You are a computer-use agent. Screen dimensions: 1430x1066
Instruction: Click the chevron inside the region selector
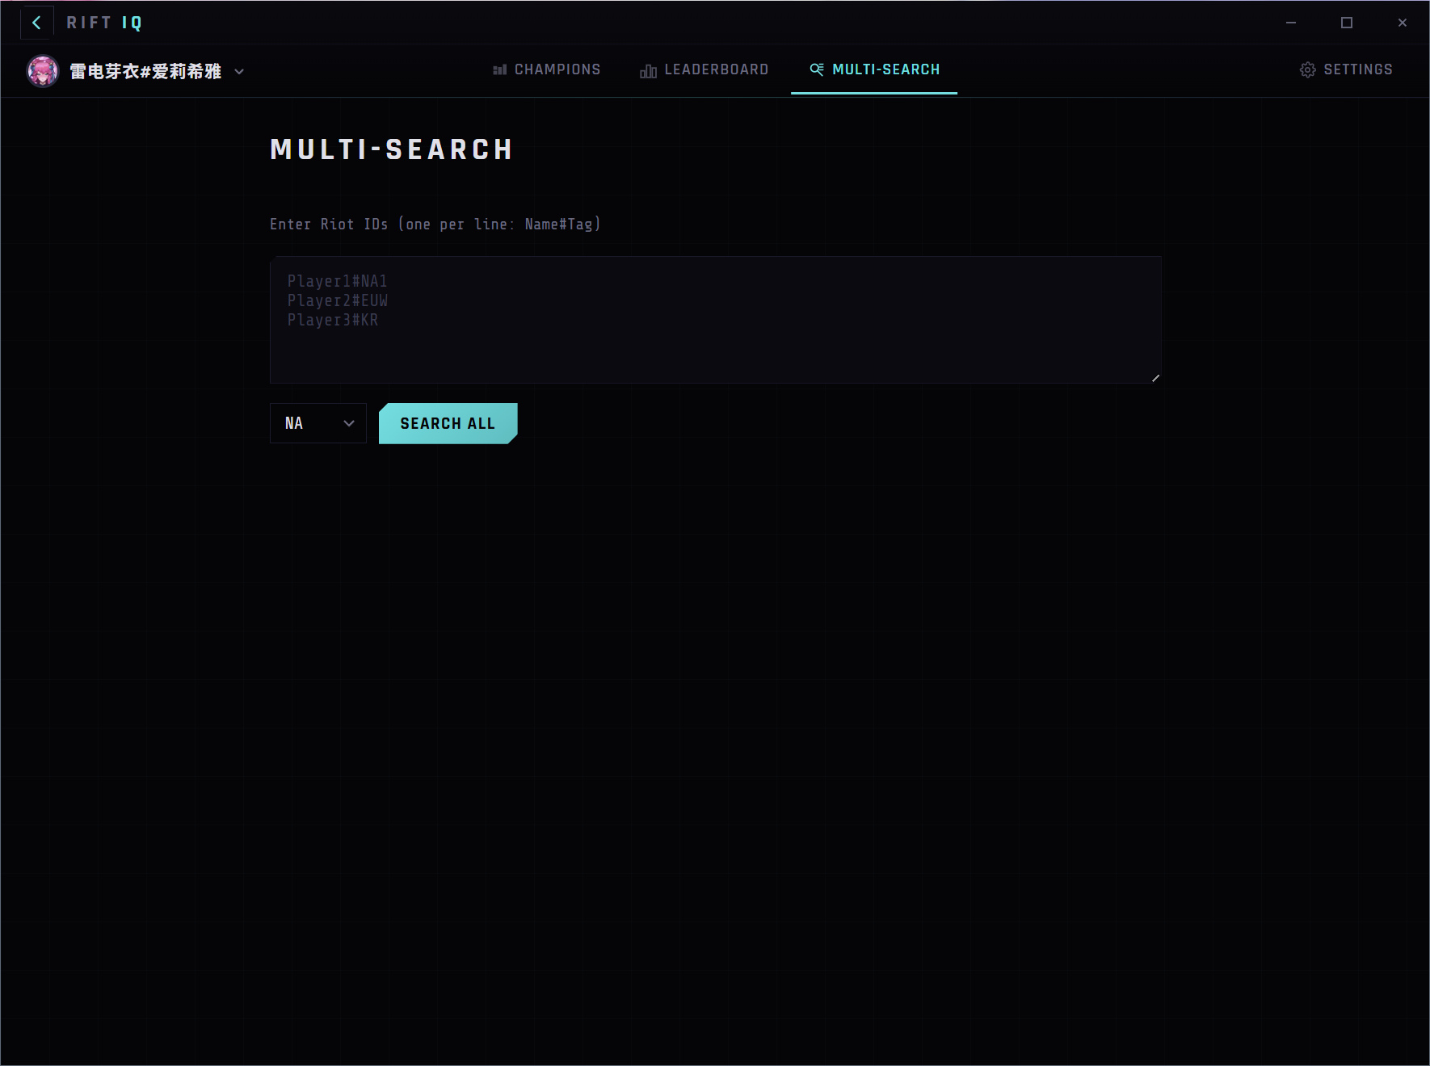[x=349, y=423]
